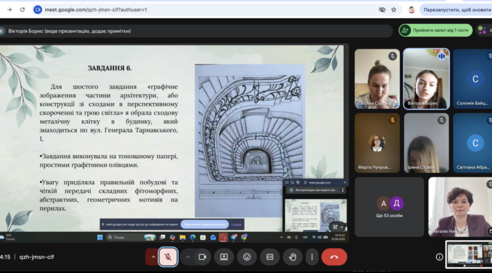Toggle the camera button in Meet controls
The image size is (492, 273).
202,257
